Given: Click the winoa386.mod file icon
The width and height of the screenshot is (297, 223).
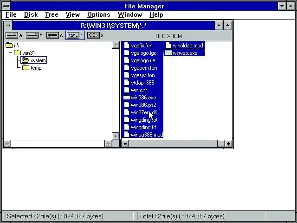Looking at the screenshot, I should click(127, 135).
